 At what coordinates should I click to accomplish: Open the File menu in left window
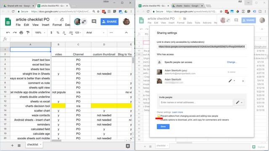point(18,25)
